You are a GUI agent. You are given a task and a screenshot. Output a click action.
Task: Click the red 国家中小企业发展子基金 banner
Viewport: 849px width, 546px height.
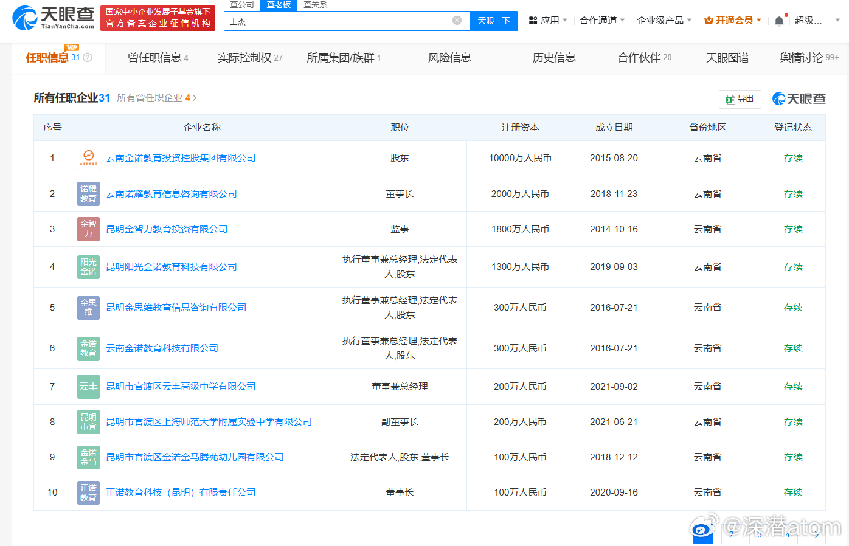point(158,18)
